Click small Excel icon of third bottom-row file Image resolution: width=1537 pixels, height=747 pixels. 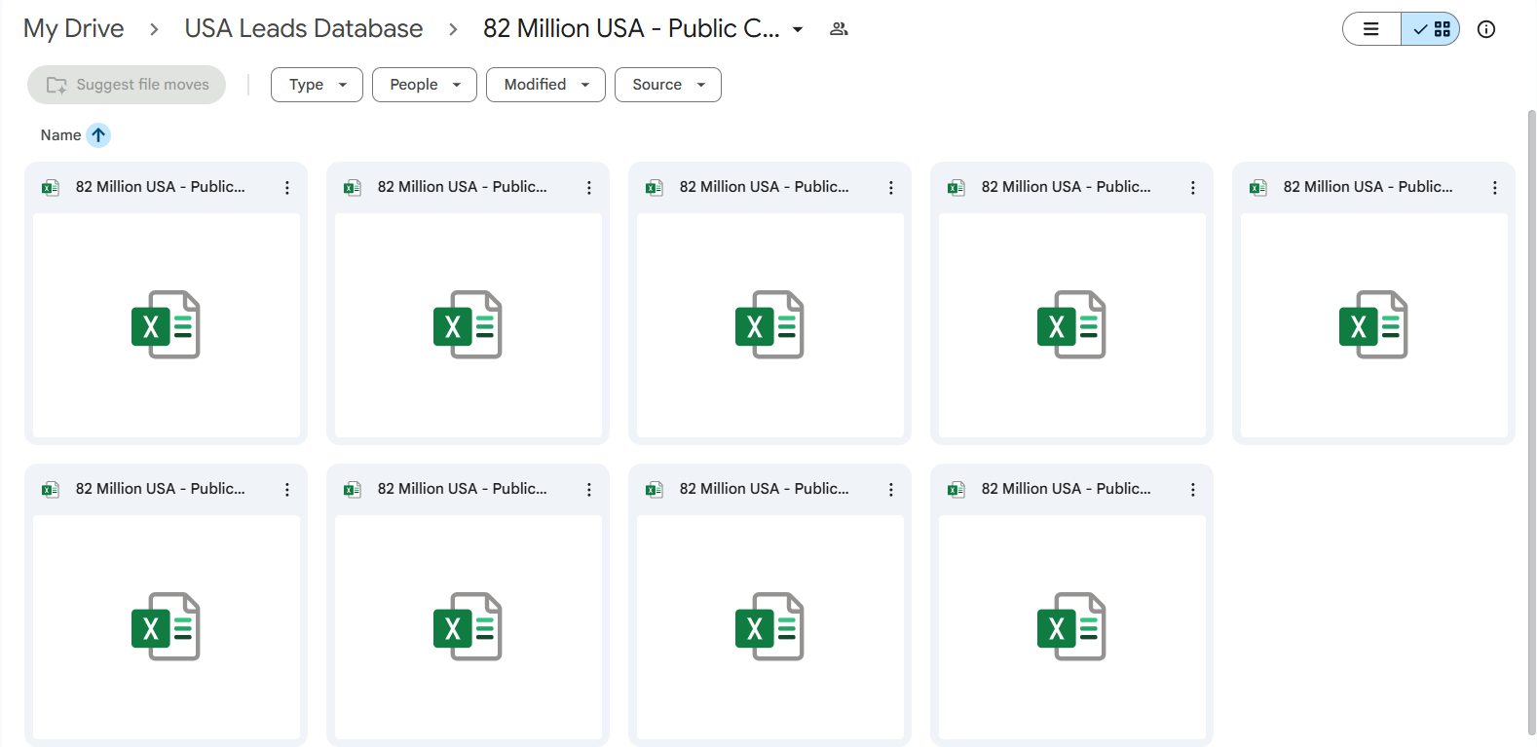(655, 490)
